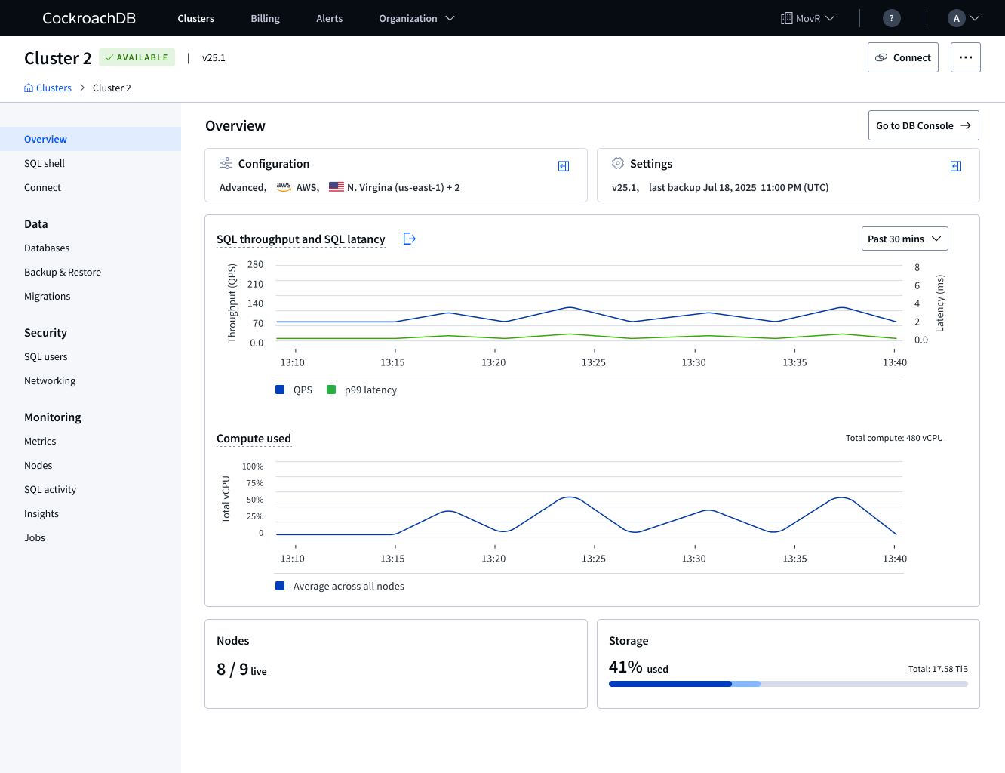Collapse the Configuration panel icon
The width and height of the screenshot is (1005, 773).
564,166
